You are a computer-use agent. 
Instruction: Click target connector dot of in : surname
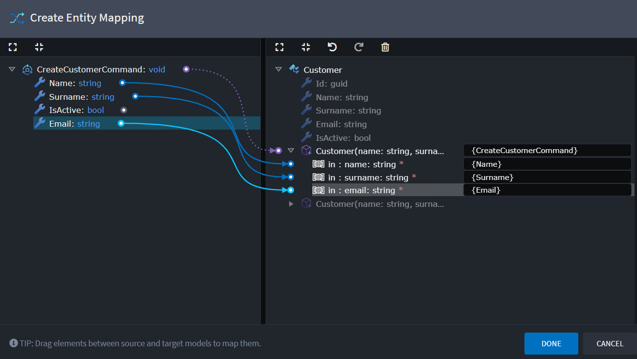[x=291, y=177]
